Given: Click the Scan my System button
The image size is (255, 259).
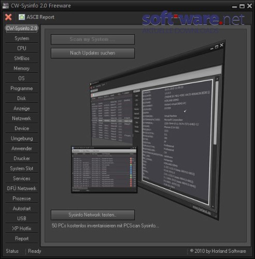Looking at the screenshot, I should pyautogui.click(x=93, y=39).
